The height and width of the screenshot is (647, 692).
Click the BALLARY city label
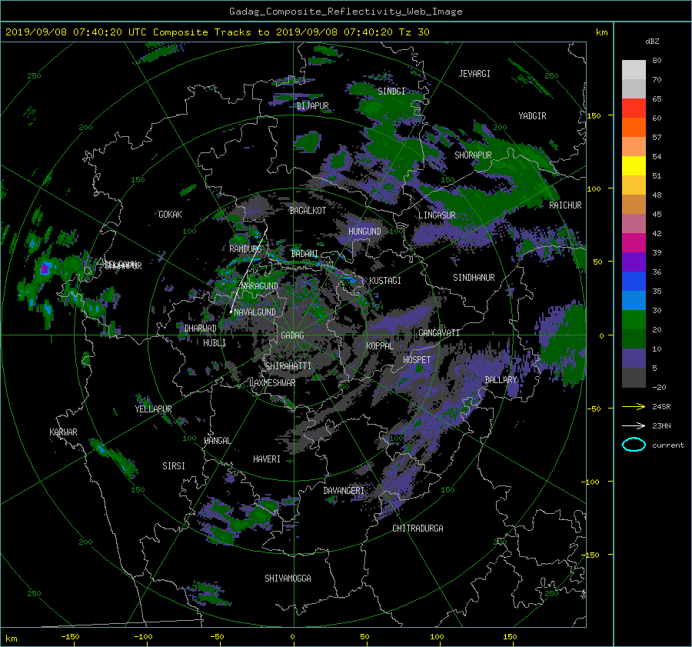point(501,380)
